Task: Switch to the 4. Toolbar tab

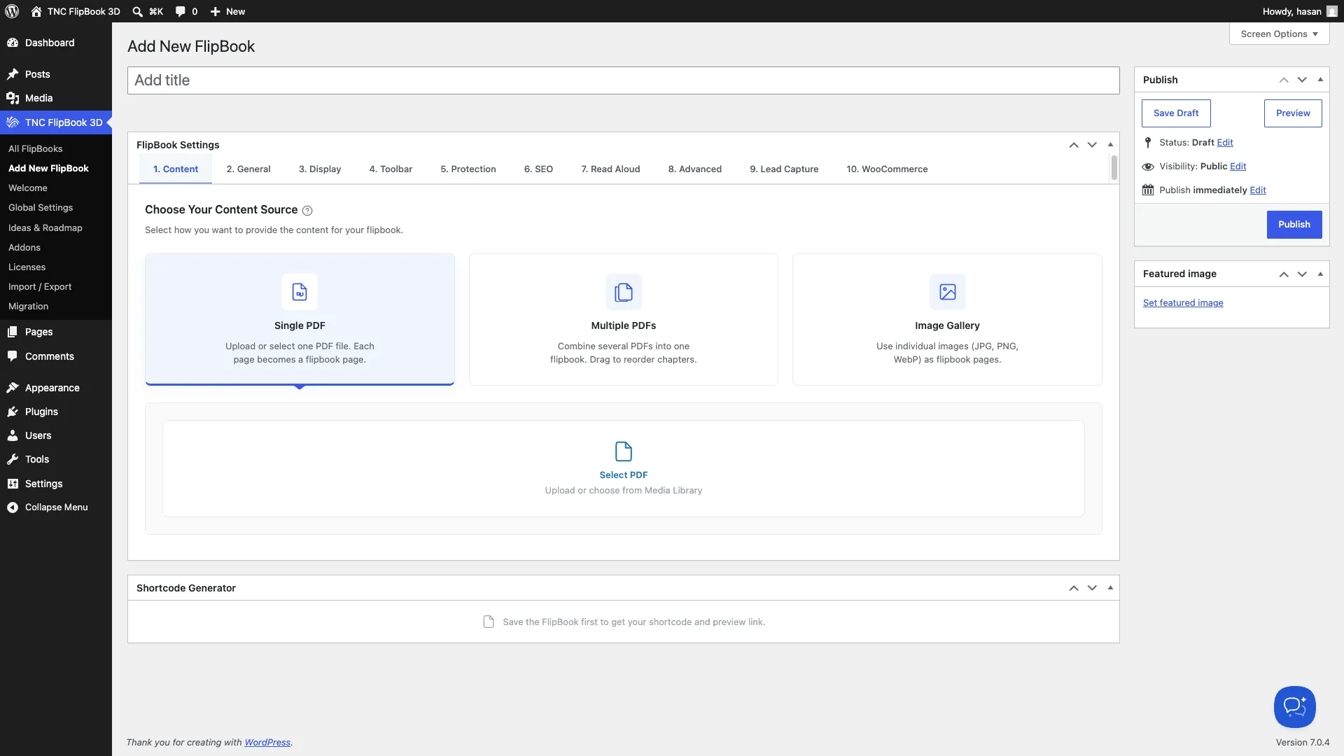Action: coord(391,169)
